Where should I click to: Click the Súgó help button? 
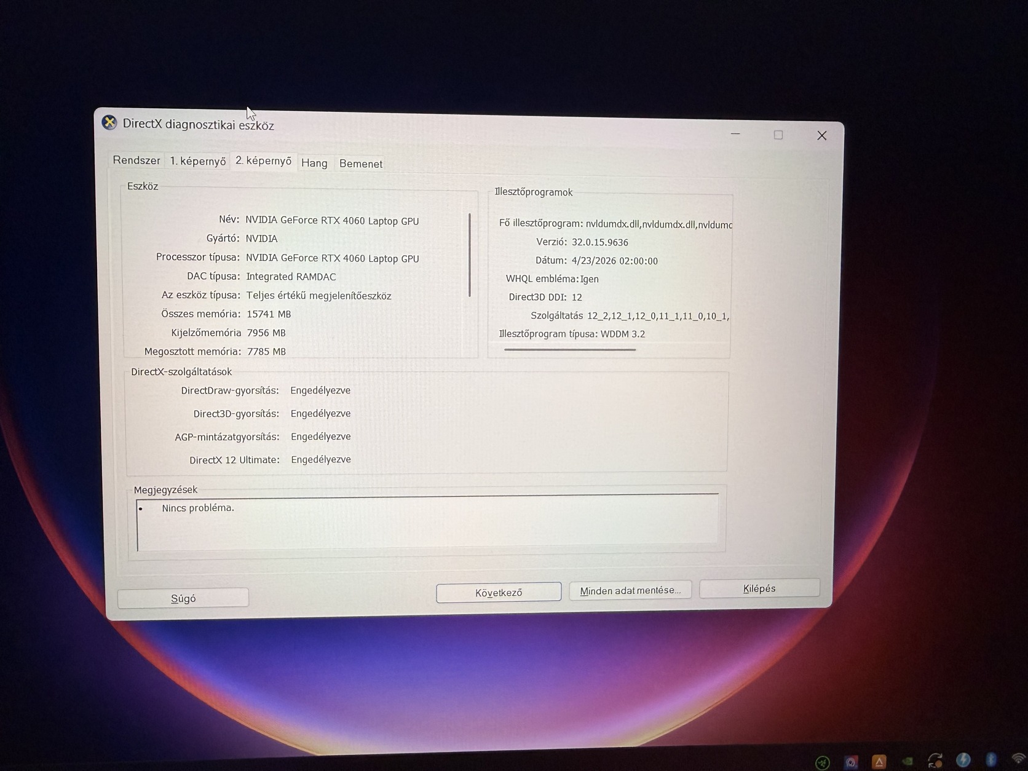183,598
